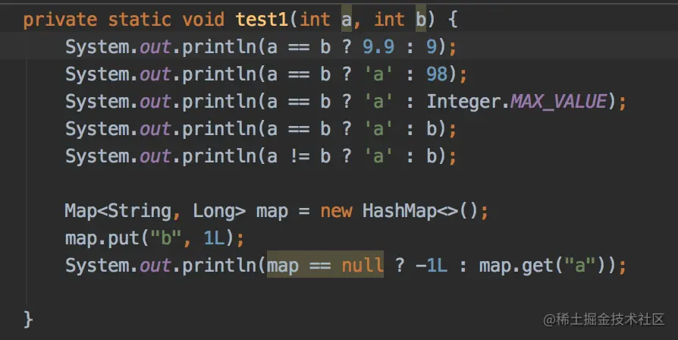
Task: Click the != operator in fifth println
Action: coord(300,156)
